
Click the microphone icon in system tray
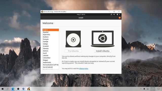144,89
